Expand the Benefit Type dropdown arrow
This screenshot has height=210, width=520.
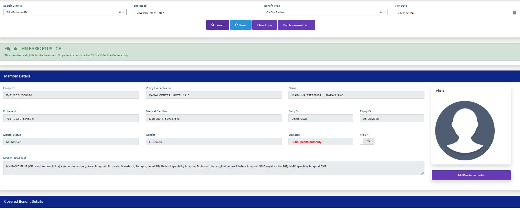pyautogui.click(x=385, y=12)
